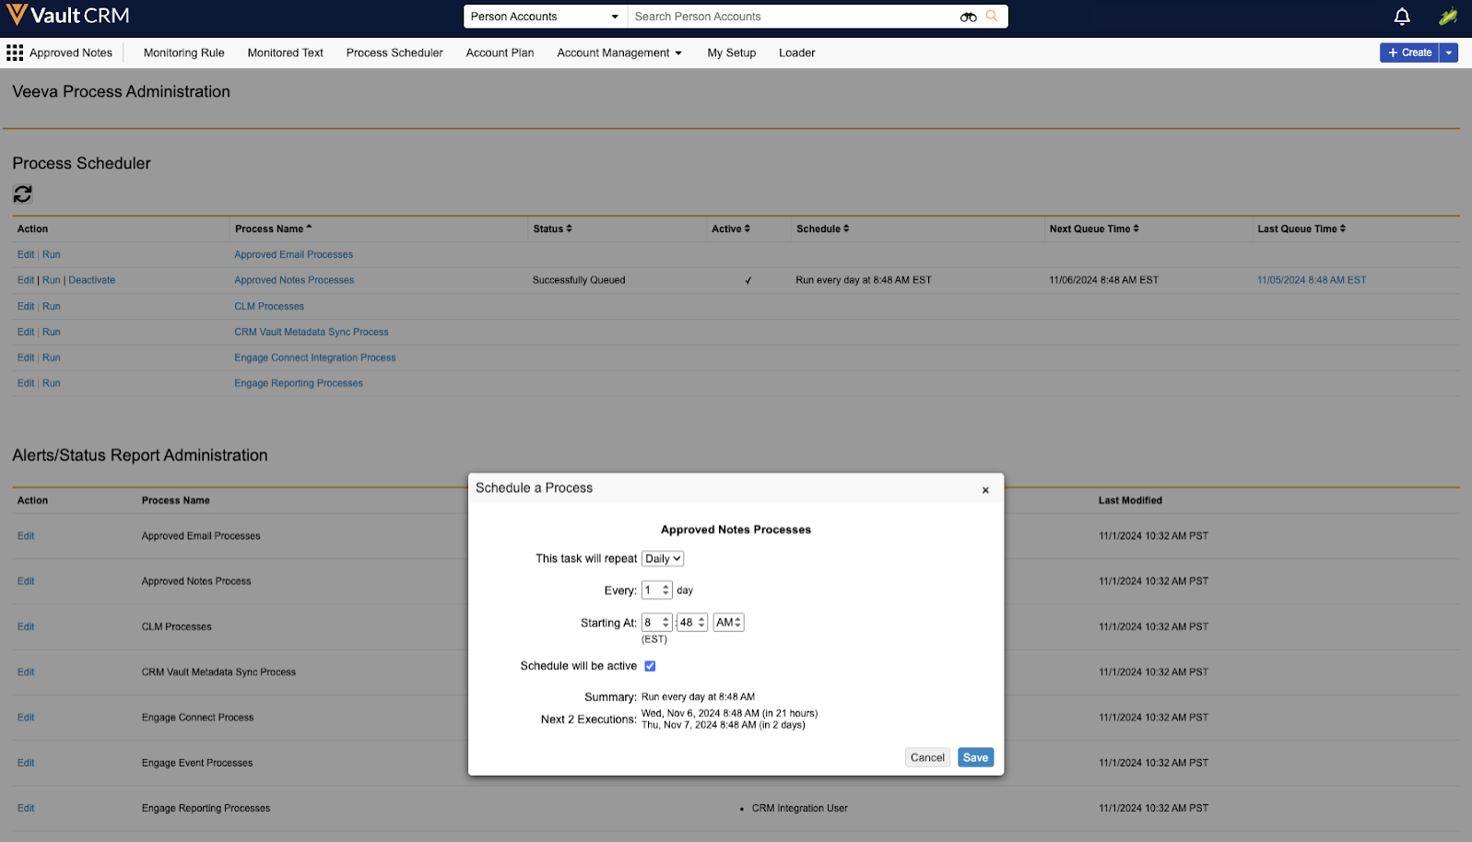Deactivate the Approved Notes Processes schedule
The width and height of the screenshot is (1472, 842).
92,280
